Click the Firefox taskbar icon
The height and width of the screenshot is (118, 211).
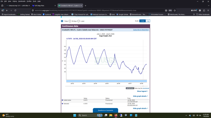point(116,115)
